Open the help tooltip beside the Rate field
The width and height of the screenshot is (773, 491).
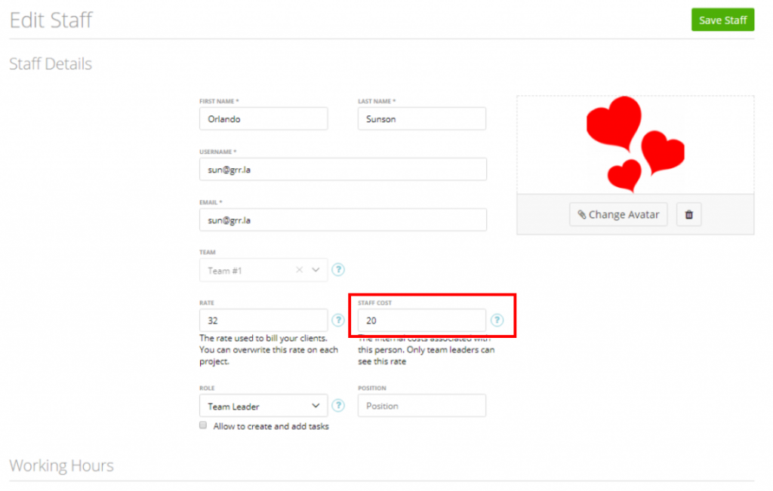[x=338, y=320]
